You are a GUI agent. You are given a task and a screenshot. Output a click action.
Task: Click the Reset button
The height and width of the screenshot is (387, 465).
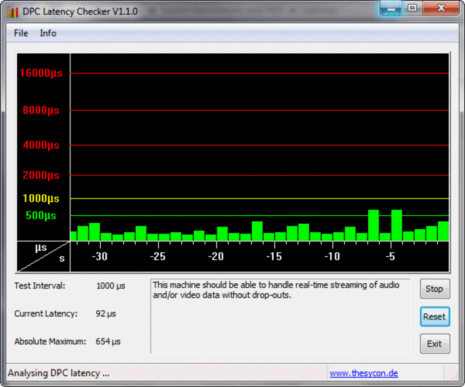pyautogui.click(x=435, y=317)
